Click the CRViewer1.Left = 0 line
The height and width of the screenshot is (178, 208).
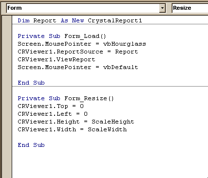[x=53, y=114]
